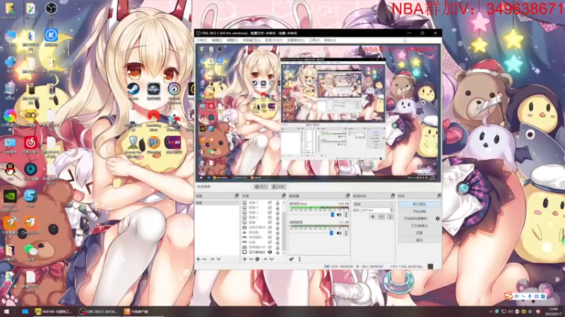Screen dimensions: 565x317
Task: Click the Windows Start button
Action: [x=6, y=311]
